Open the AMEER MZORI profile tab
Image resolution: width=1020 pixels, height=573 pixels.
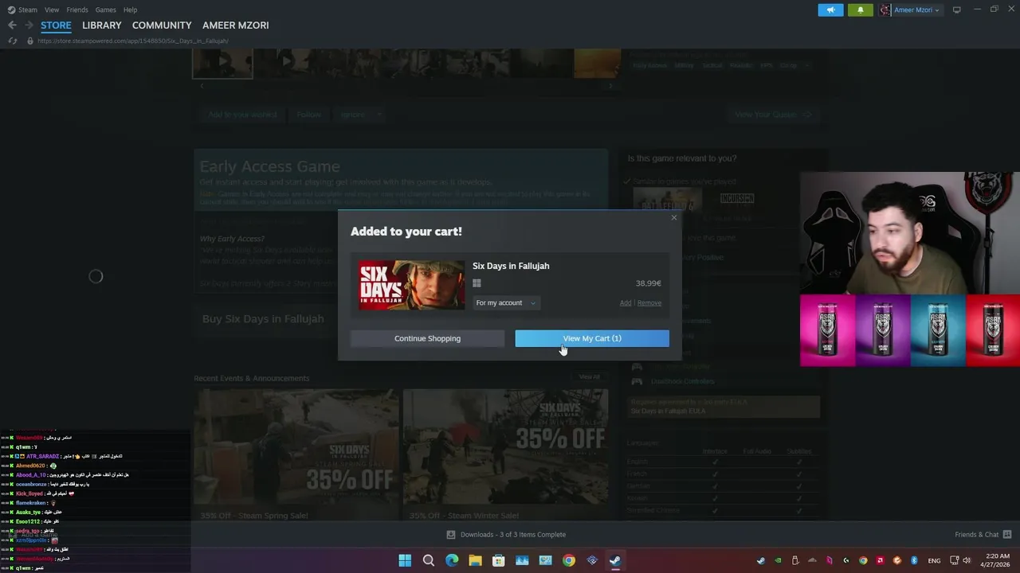click(236, 25)
